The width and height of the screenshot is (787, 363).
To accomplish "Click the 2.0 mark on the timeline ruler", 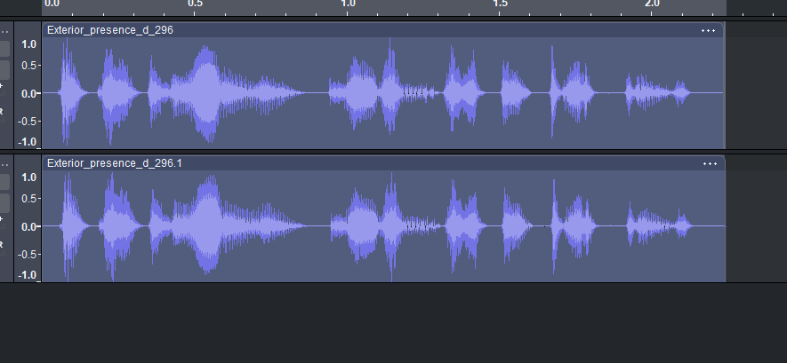I will click(x=652, y=4).
